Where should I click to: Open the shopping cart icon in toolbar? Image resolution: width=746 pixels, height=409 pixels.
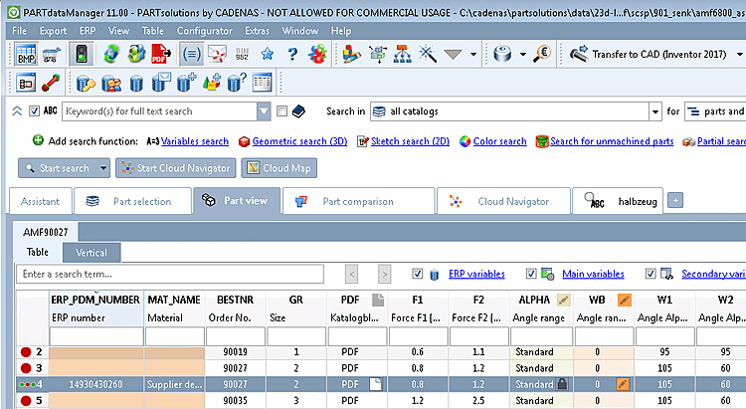coord(52,55)
